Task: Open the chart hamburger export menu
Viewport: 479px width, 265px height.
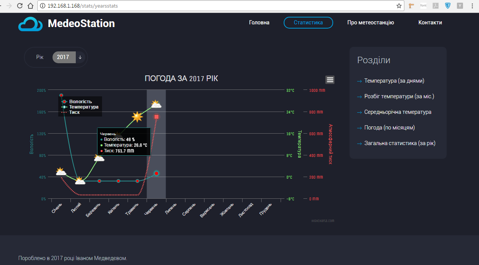Action: (330, 80)
